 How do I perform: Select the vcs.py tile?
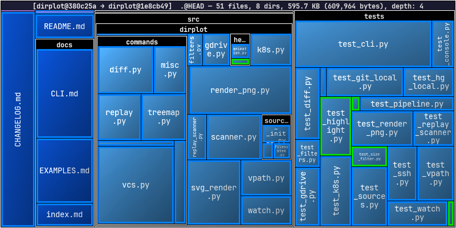136,185
